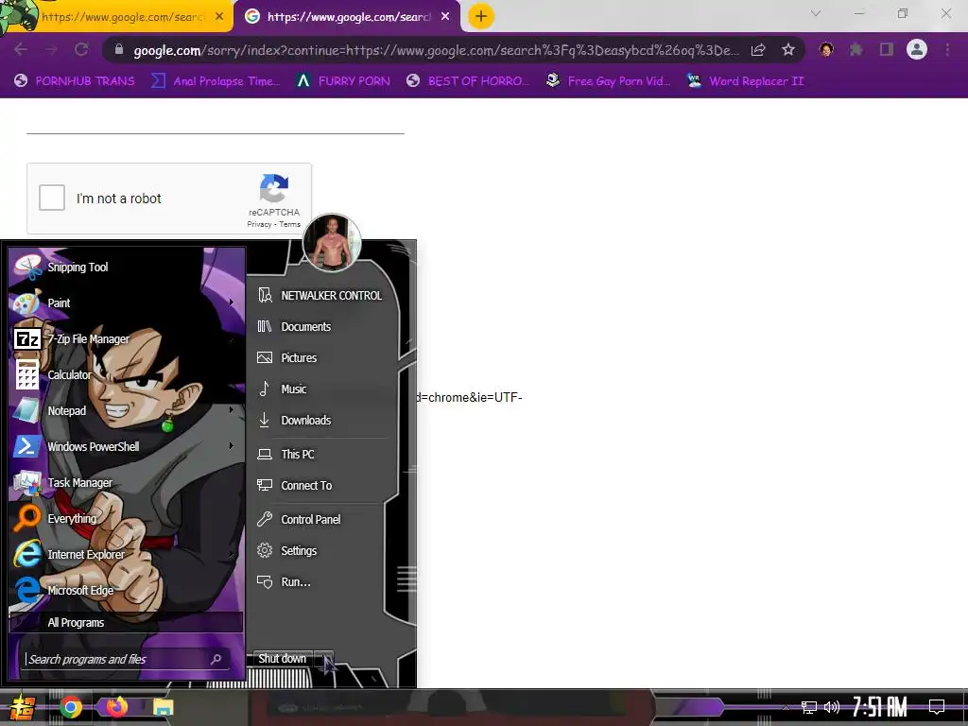Show All Programs

click(126, 622)
